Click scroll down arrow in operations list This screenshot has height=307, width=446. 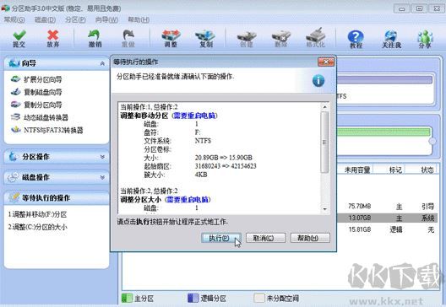pyautogui.click(x=324, y=209)
